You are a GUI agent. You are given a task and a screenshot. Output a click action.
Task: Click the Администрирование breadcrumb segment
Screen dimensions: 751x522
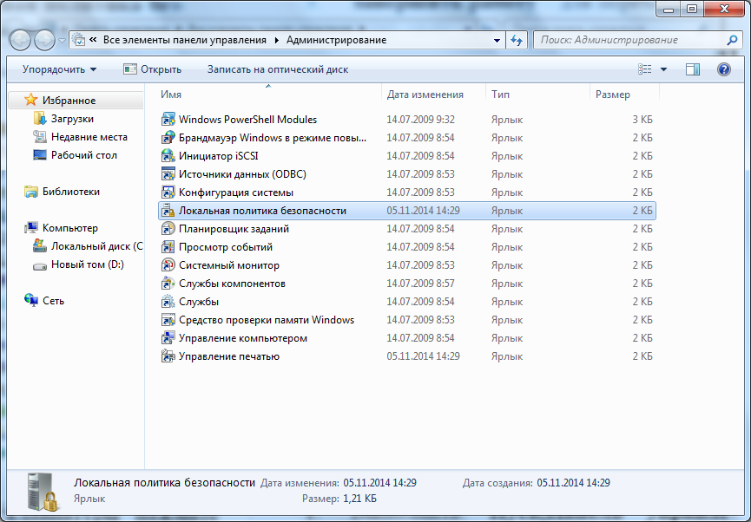336,40
